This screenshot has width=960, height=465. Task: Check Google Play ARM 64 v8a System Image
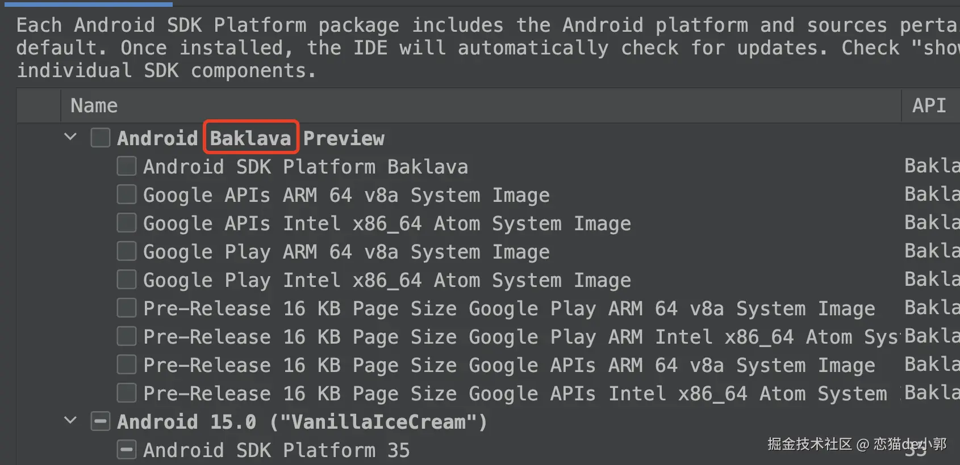coord(126,251)
